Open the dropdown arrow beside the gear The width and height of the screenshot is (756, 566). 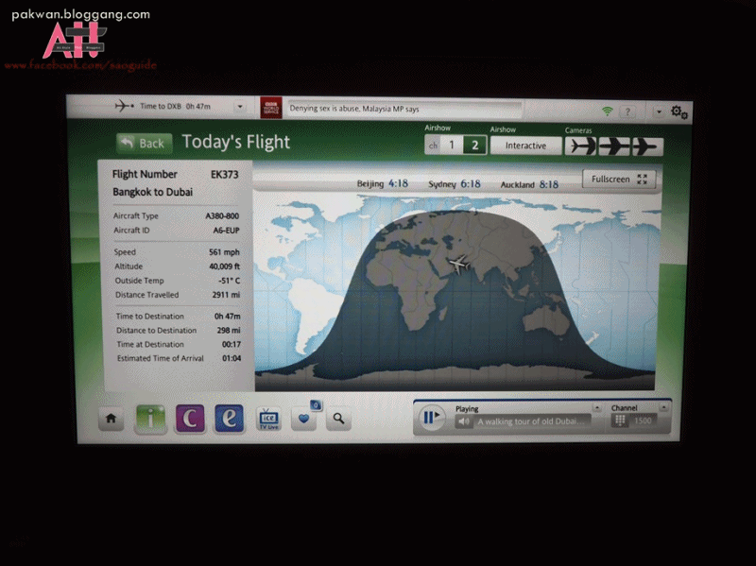tap(659, 111)
